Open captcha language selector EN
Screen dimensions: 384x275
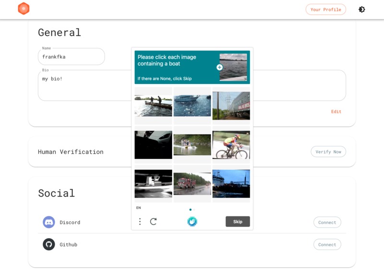click(139, 208)
